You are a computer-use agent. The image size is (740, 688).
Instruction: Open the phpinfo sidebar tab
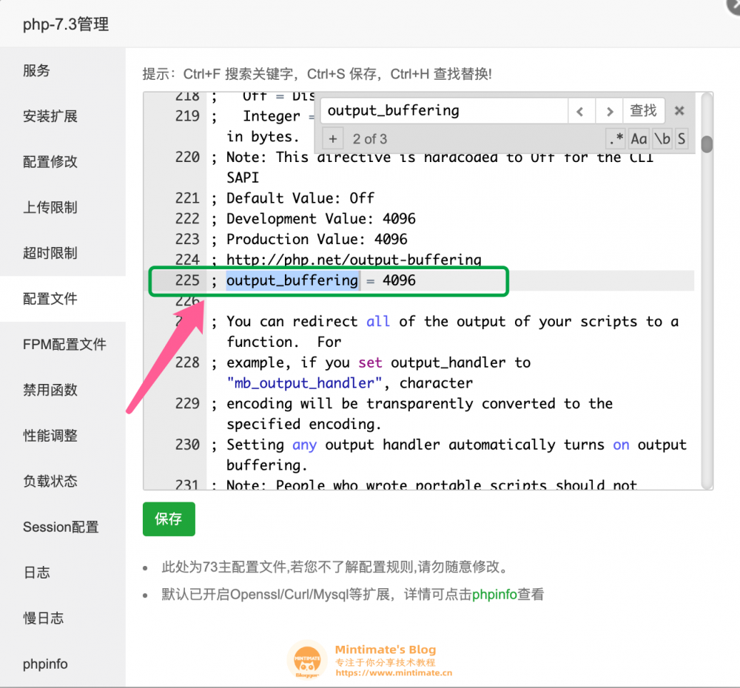tap(63, 664)
